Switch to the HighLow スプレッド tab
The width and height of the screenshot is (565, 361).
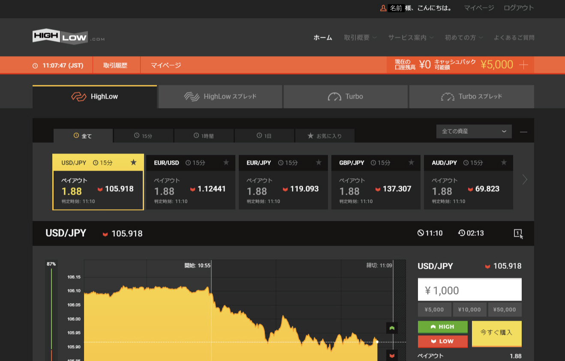coord(220,96)
